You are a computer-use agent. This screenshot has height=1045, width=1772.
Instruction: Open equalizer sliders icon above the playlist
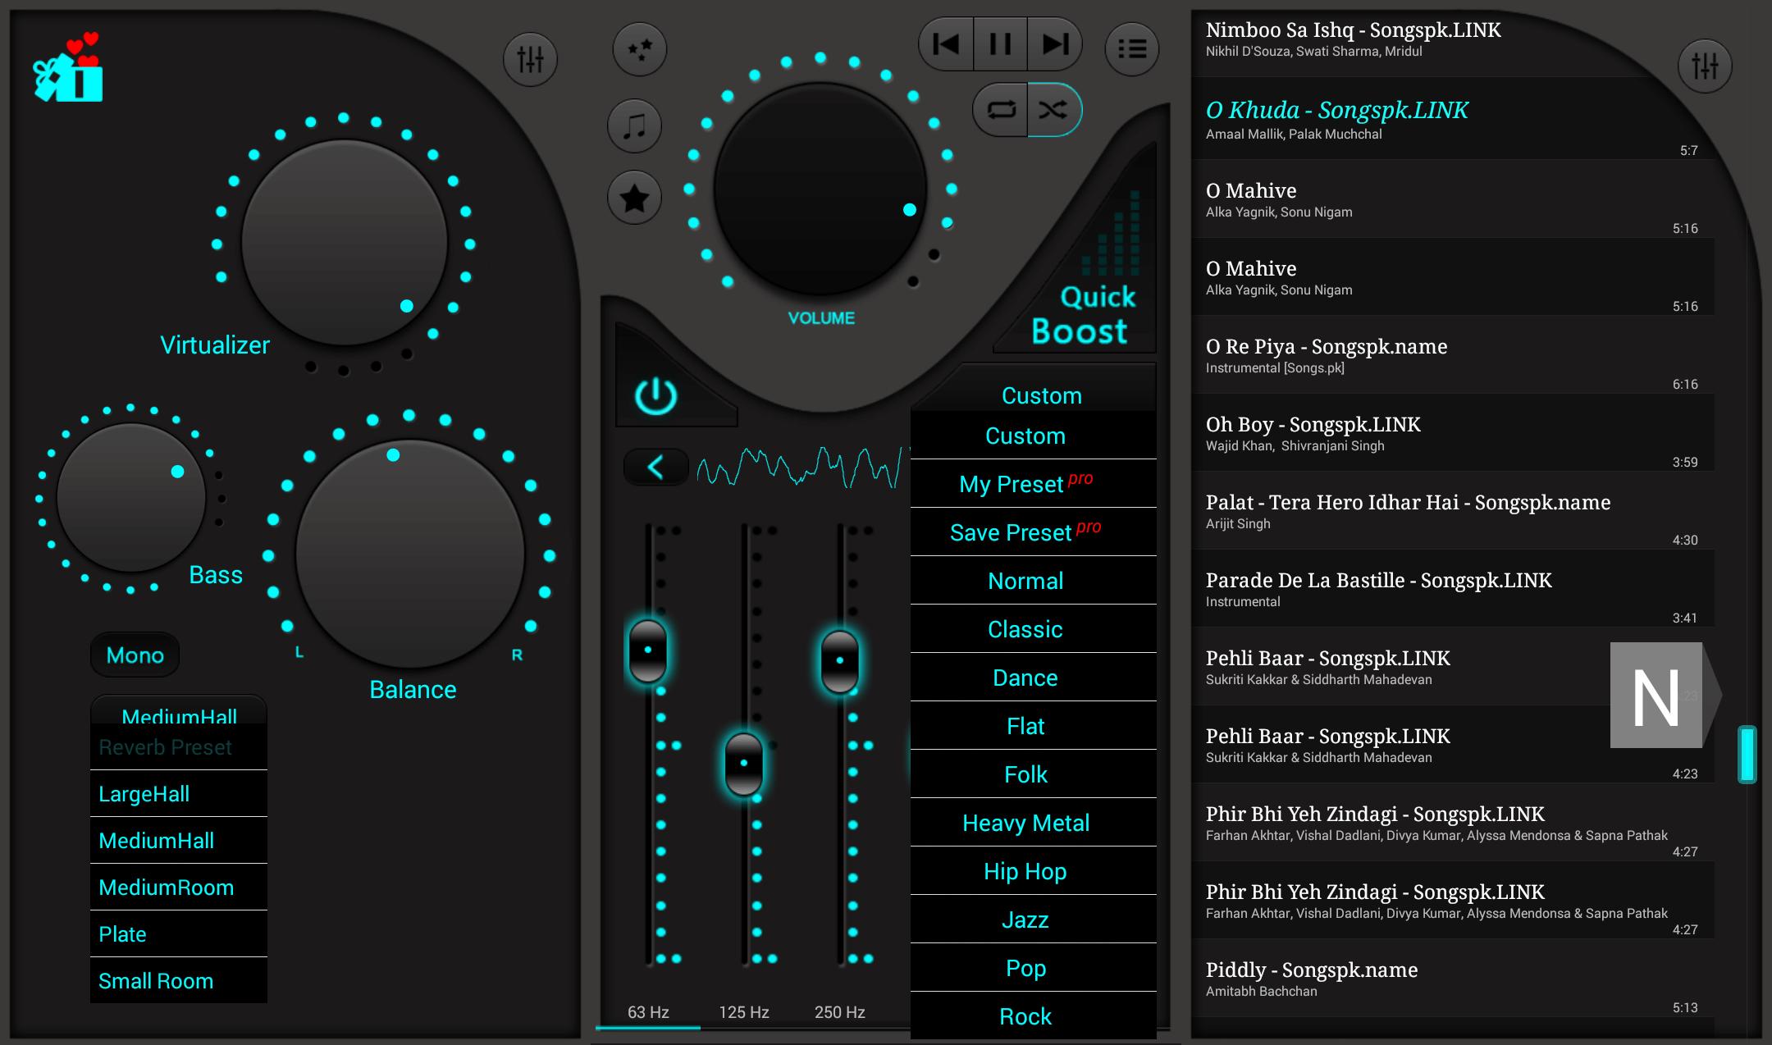[1705, 66]
